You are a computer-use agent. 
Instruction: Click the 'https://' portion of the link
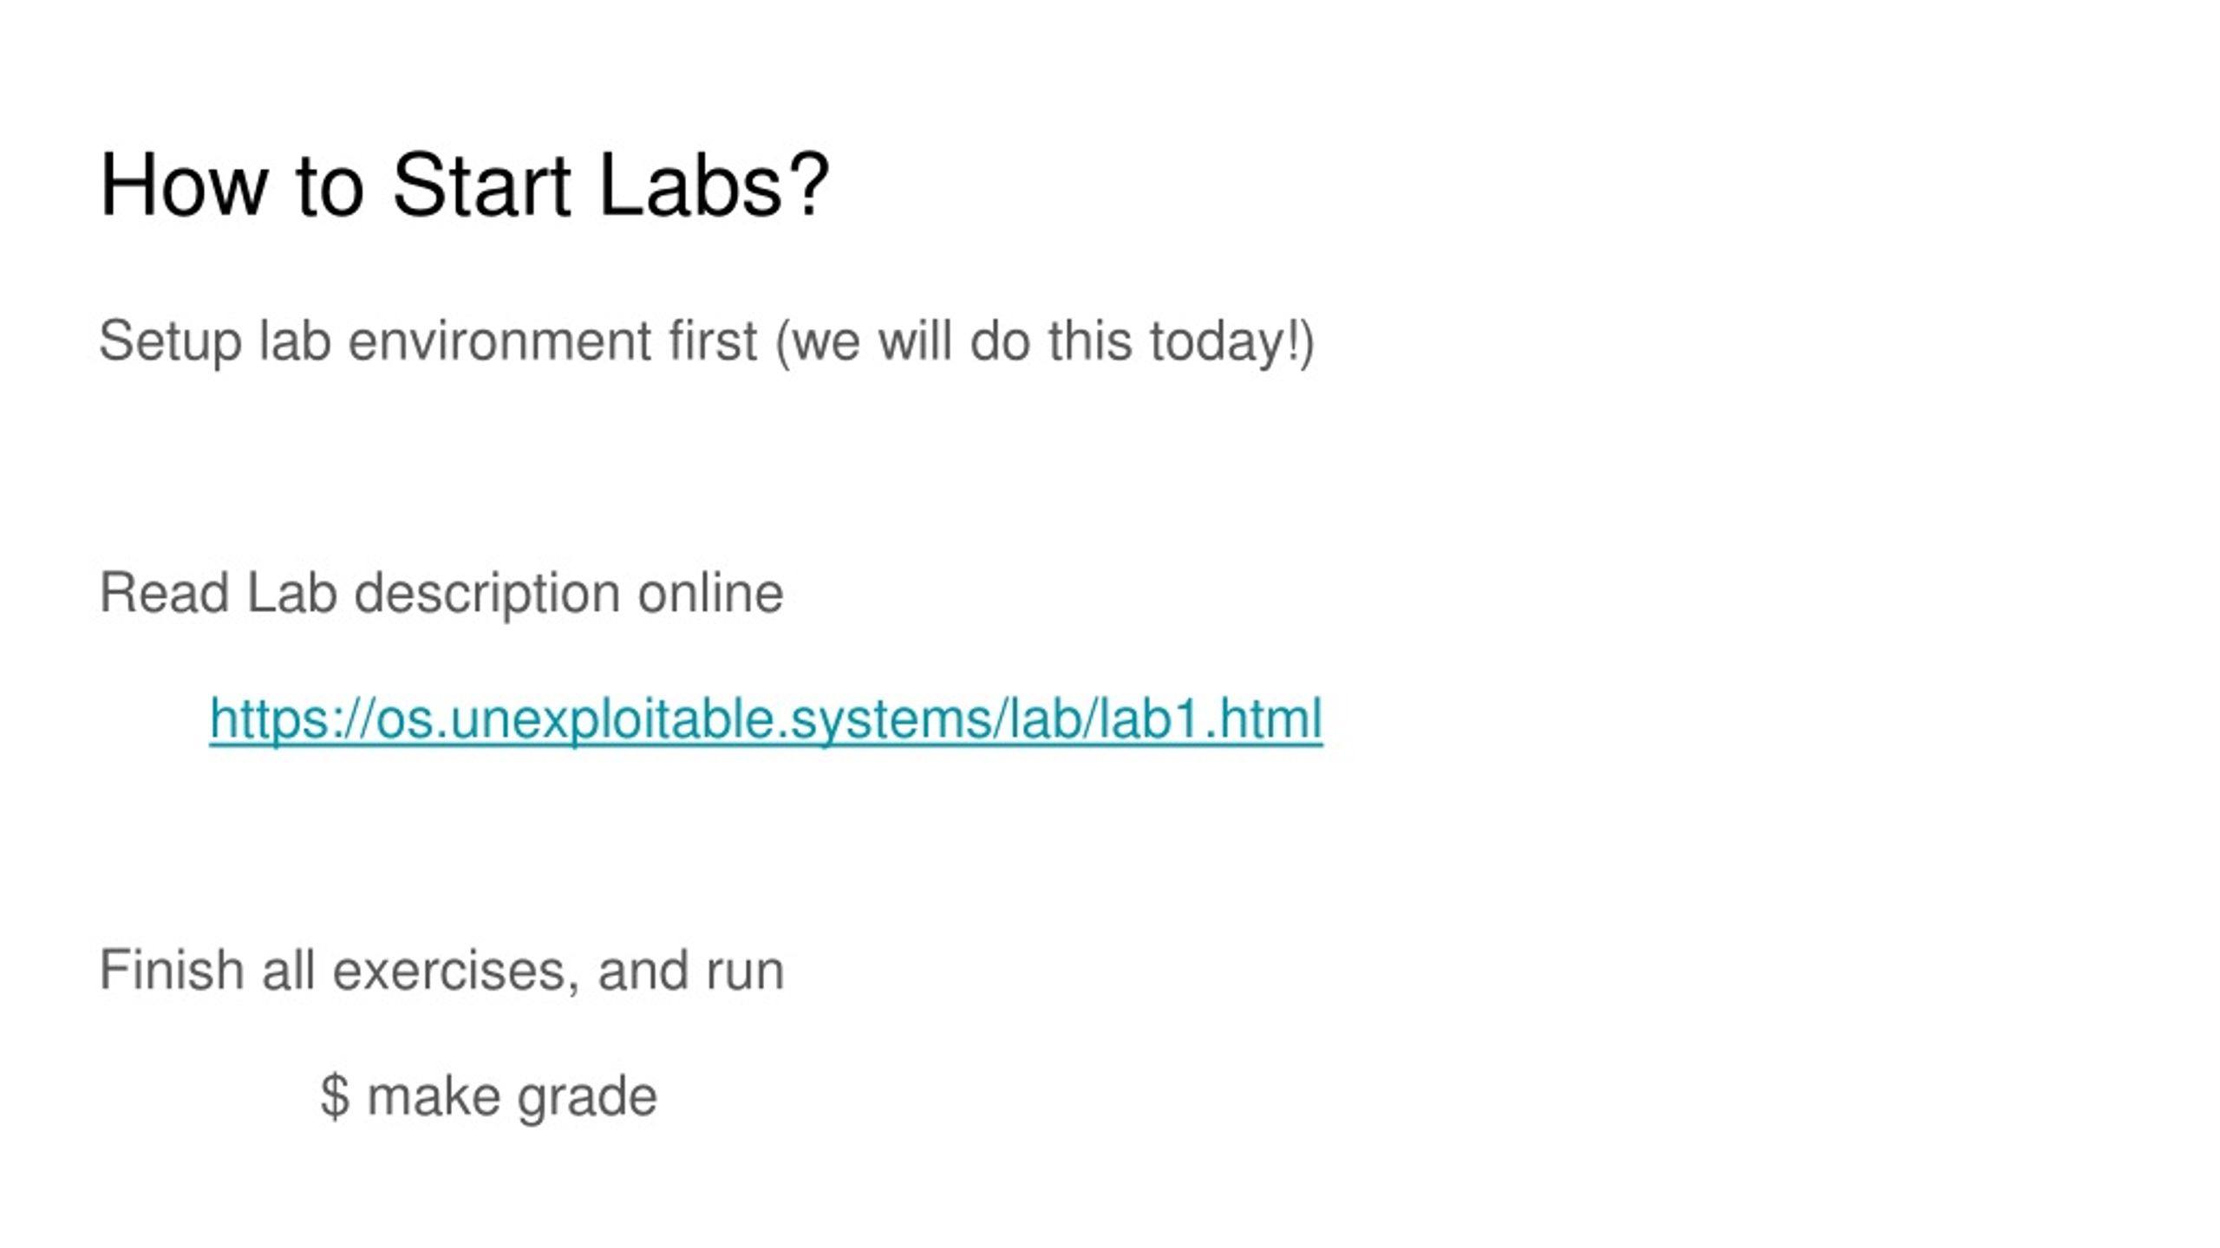(x=292, y=719)
